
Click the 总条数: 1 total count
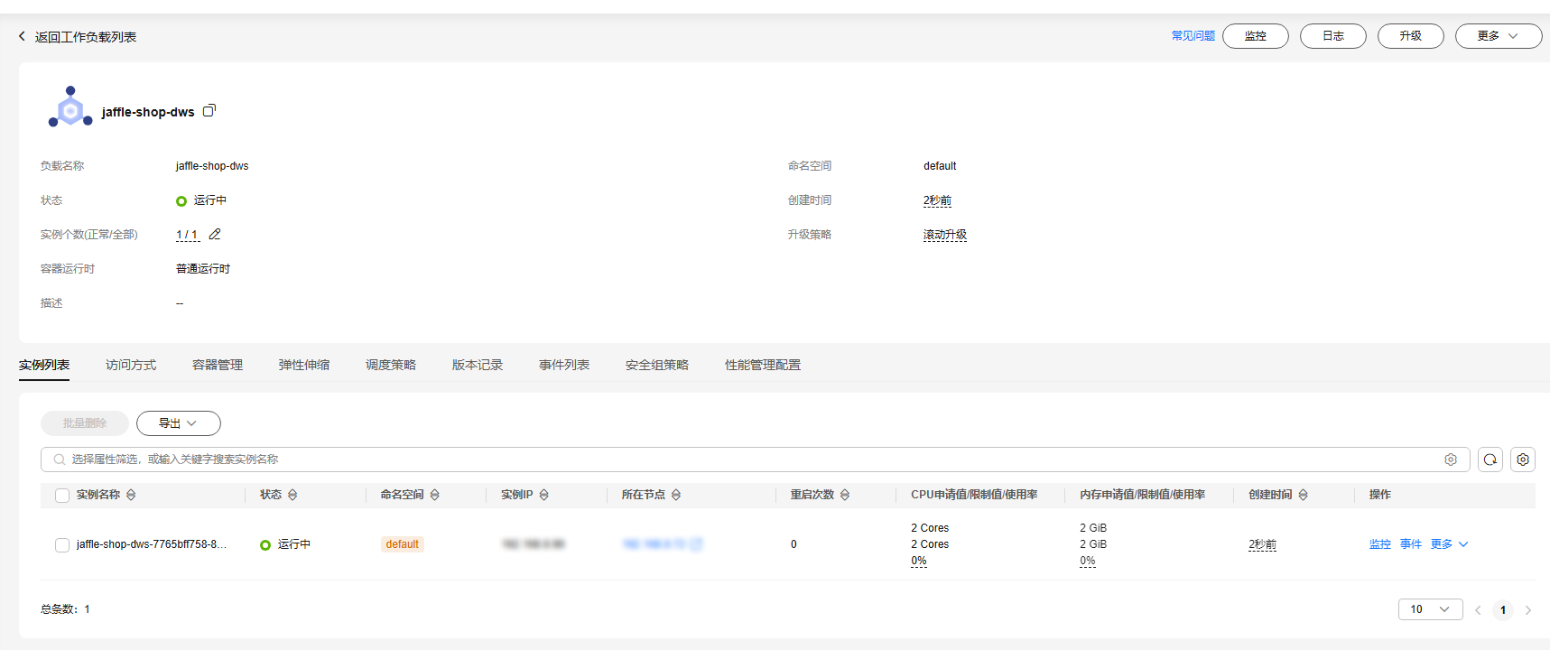[65, 609]
